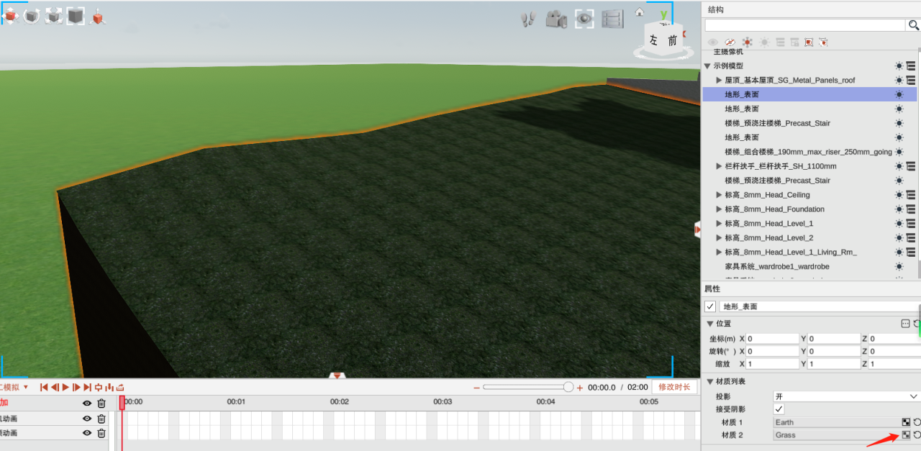Click the 缩放 Y input field
This screenshot has height=451, width=921.
(834, 364)
